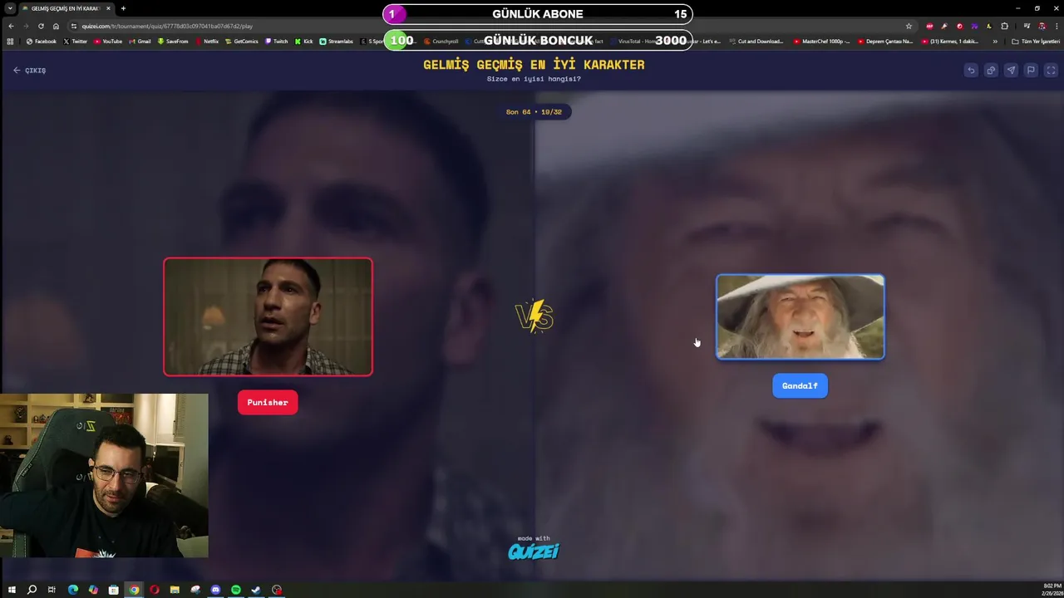
Task: Open Discord from the taskbar
Action: 215,590
